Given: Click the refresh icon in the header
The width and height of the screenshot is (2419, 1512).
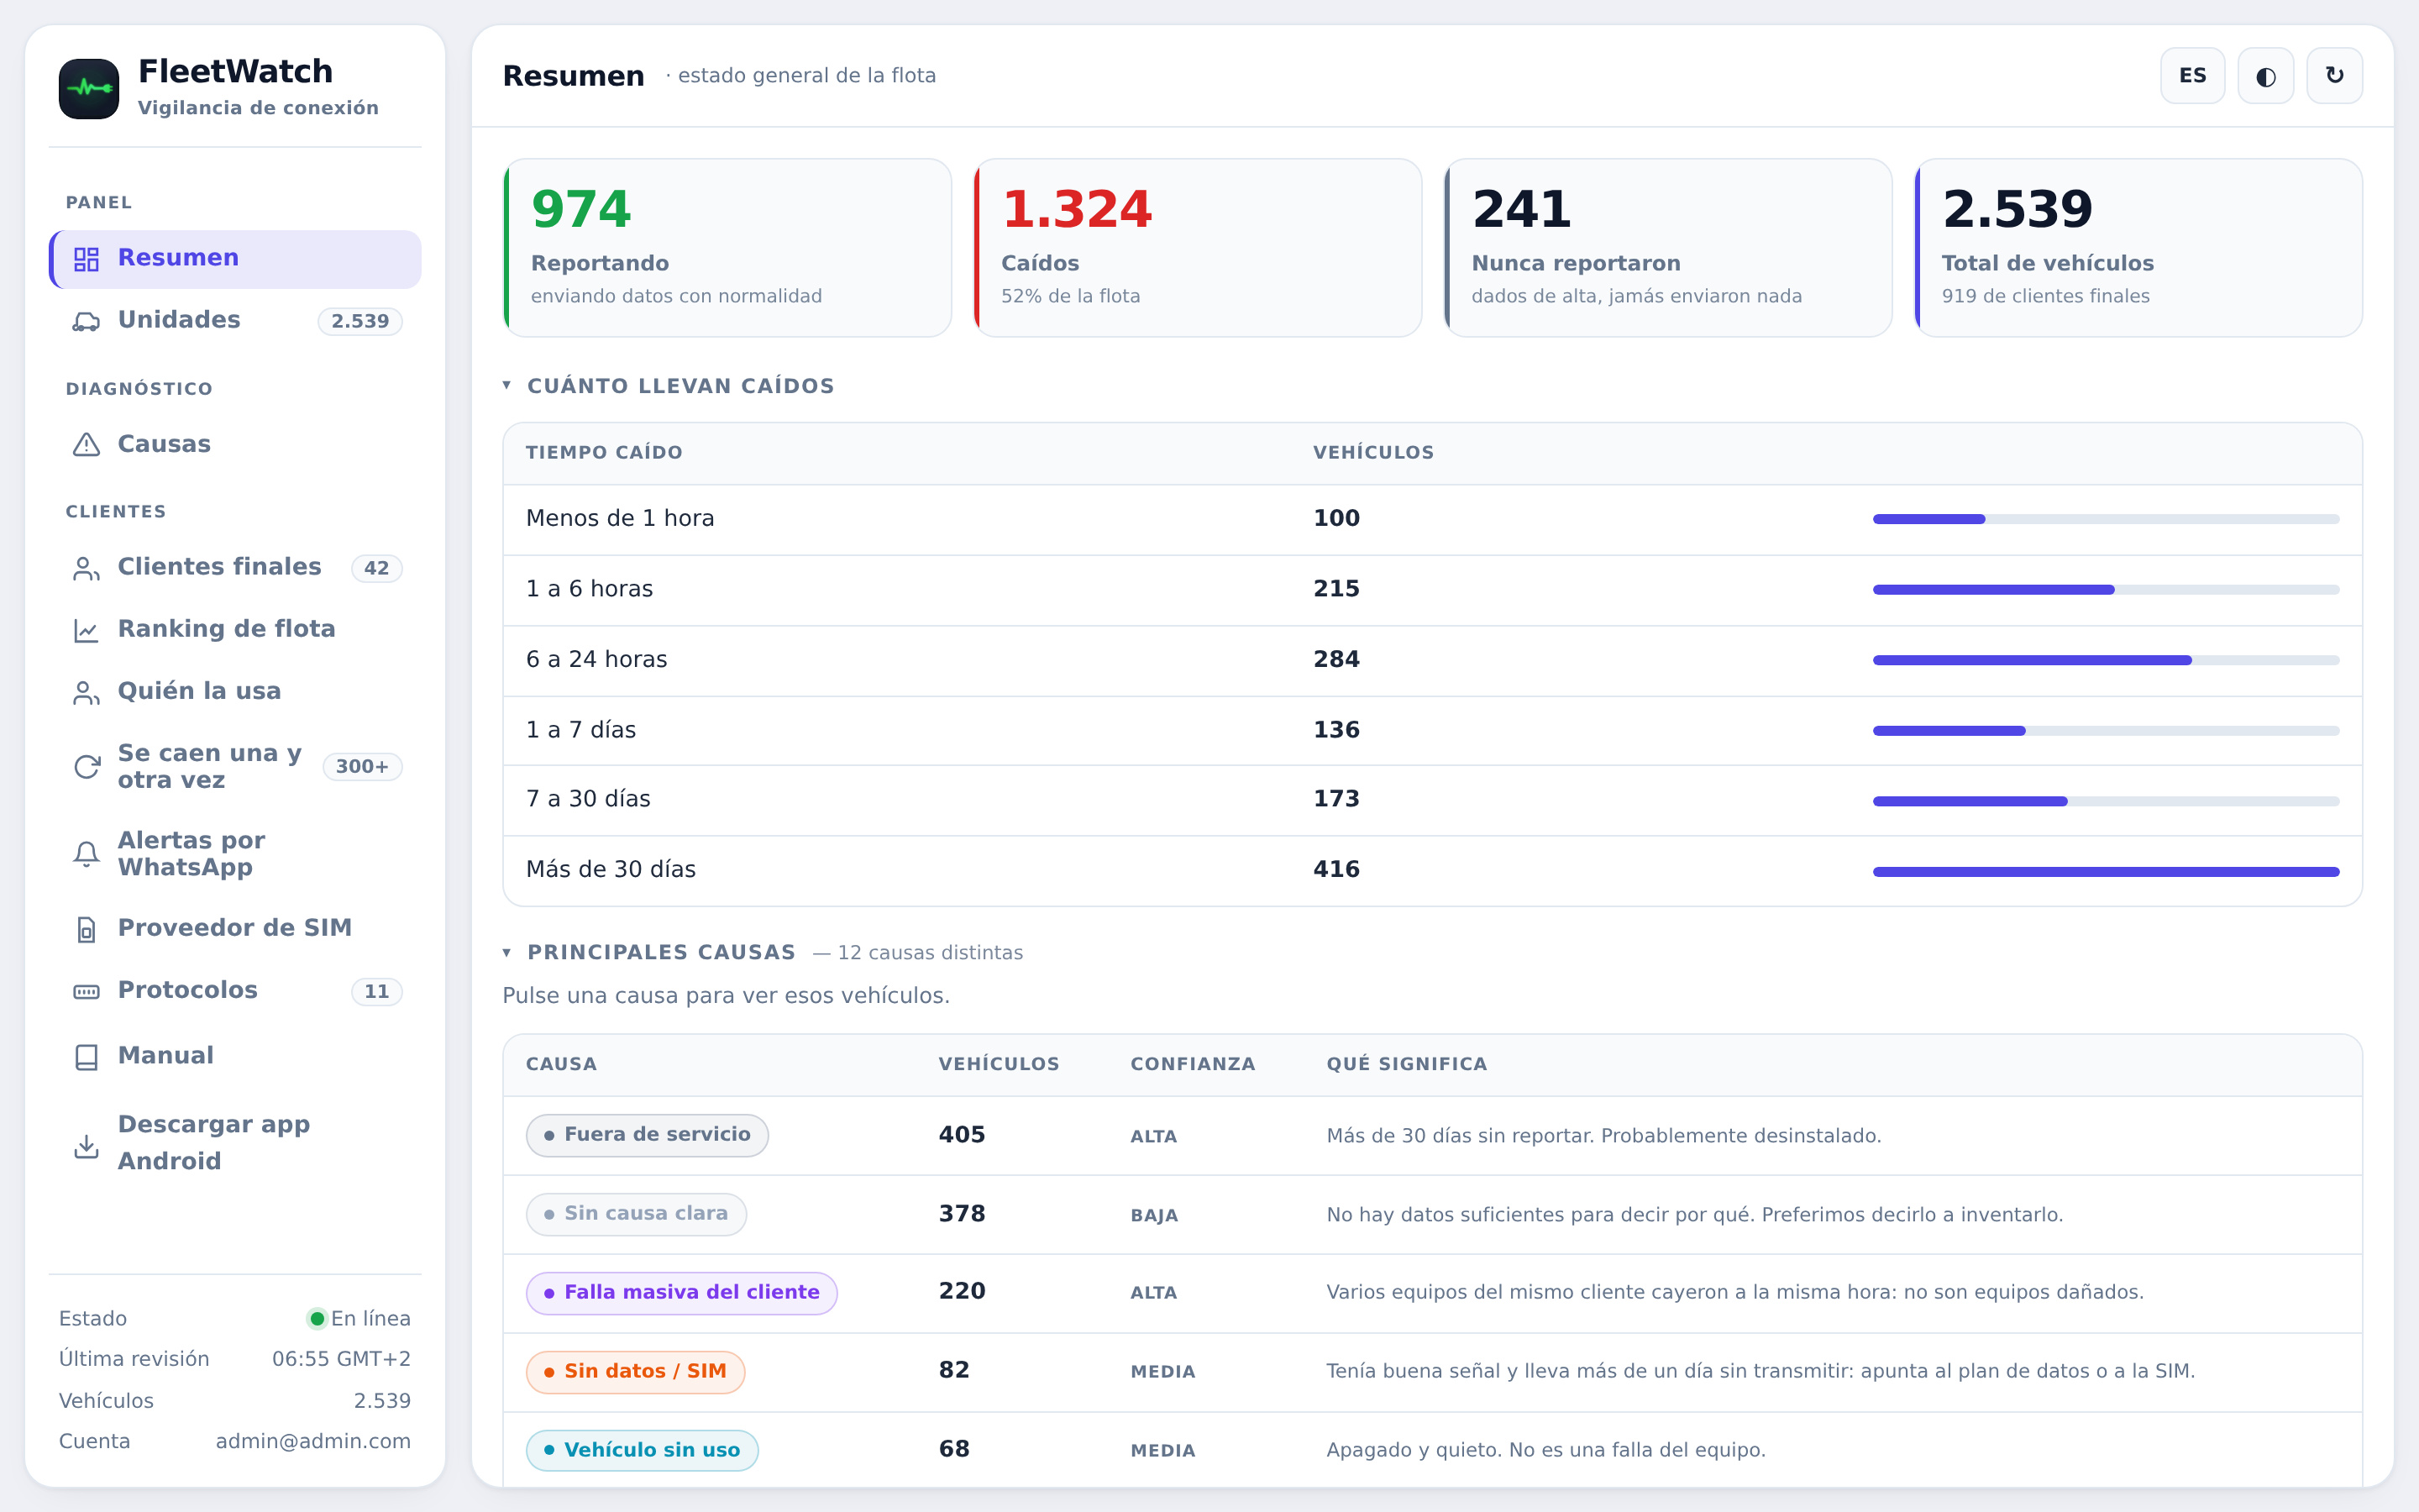Looking at the screenshot, I should pos(2334,76).
